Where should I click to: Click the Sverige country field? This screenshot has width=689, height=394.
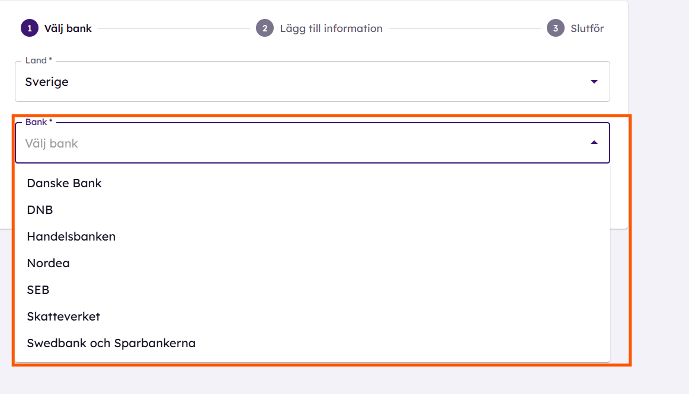pos(312,82)
